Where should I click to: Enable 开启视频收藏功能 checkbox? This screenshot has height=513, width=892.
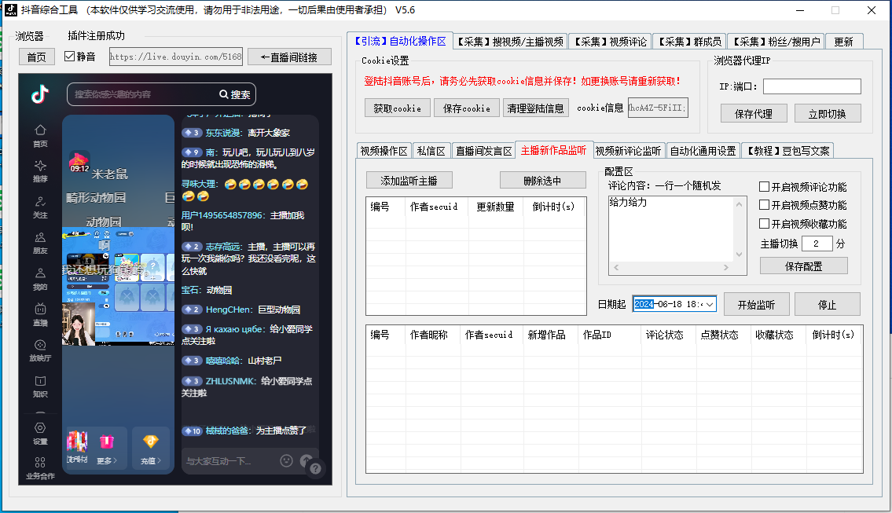pos(765,224)
